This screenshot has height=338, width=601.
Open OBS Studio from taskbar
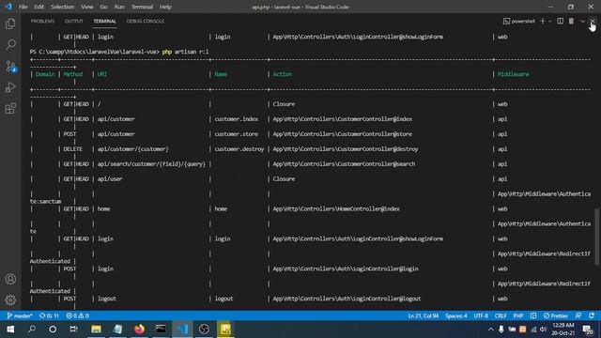[x=204, y=330]
